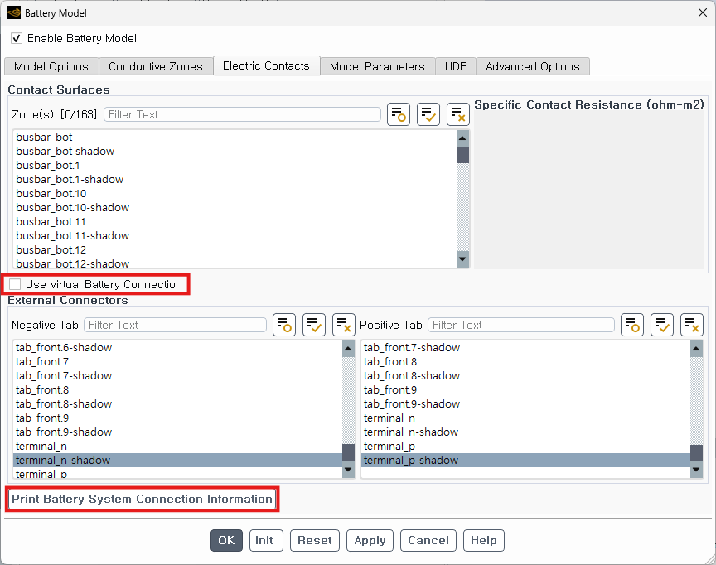Deselect all shown Zone(s) entries icon
Screen dimensions: 716x565
click(x=458, y=114)
